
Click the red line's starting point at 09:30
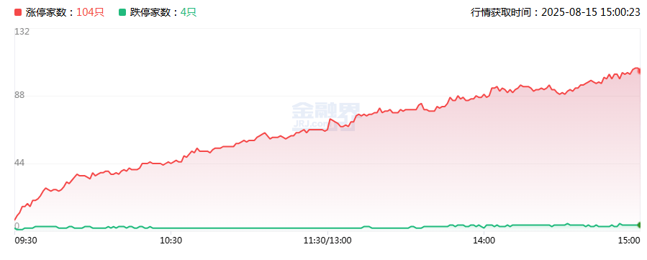click(15, 220)
